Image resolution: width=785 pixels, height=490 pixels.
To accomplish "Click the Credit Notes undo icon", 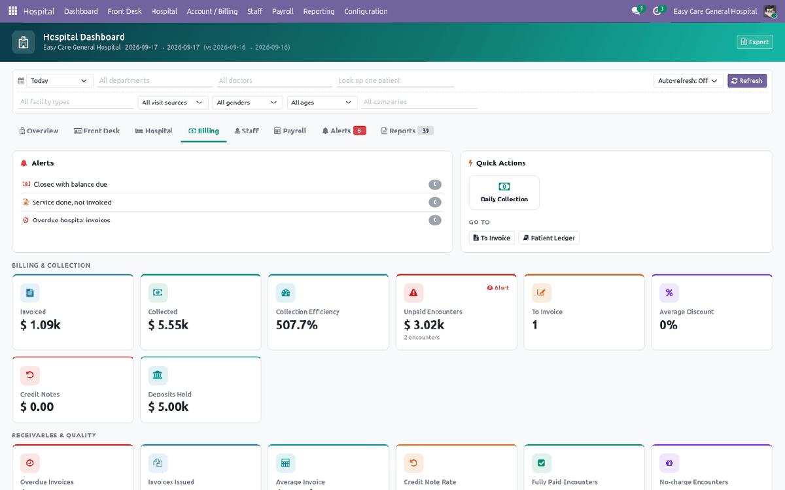I will (30, 375).
